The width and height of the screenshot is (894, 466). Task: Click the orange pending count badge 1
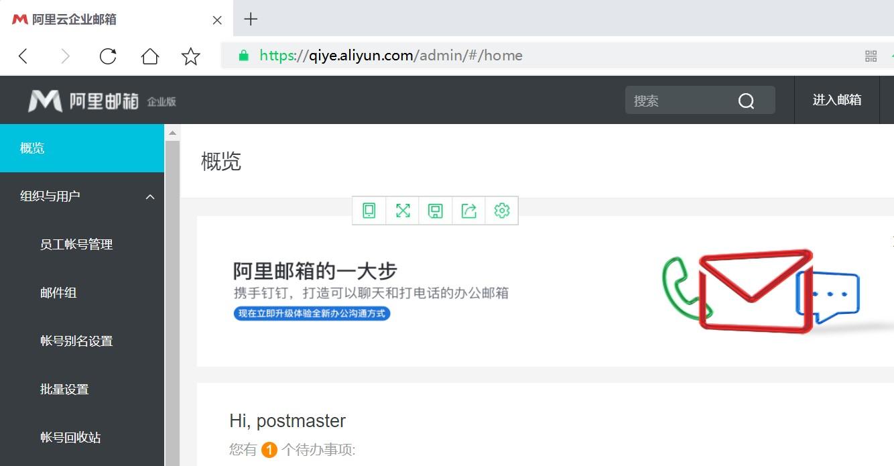coord(269,450)
